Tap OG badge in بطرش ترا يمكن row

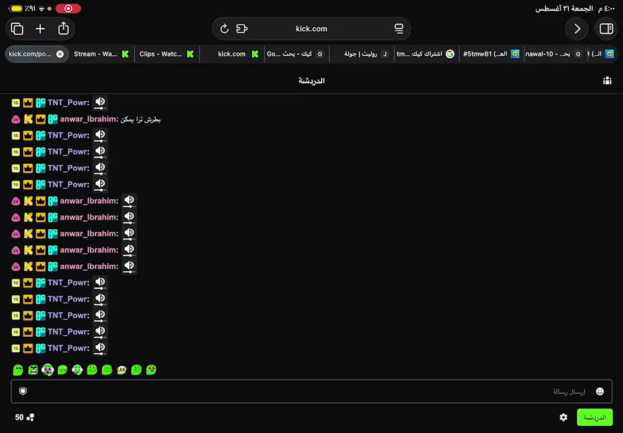click(x=53, y=119)
